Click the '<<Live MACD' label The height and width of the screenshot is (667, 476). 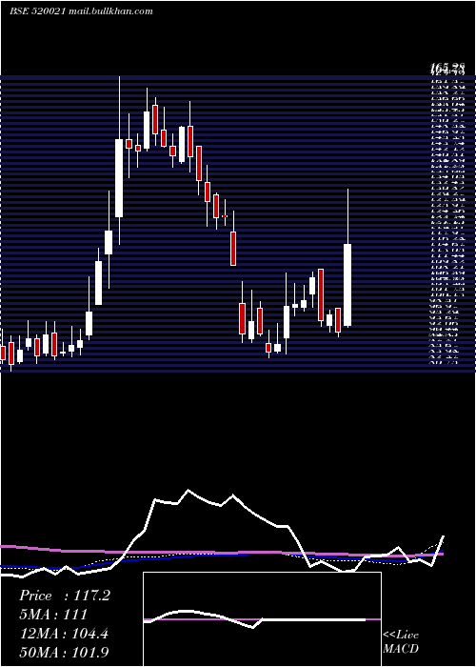point(401,642)
